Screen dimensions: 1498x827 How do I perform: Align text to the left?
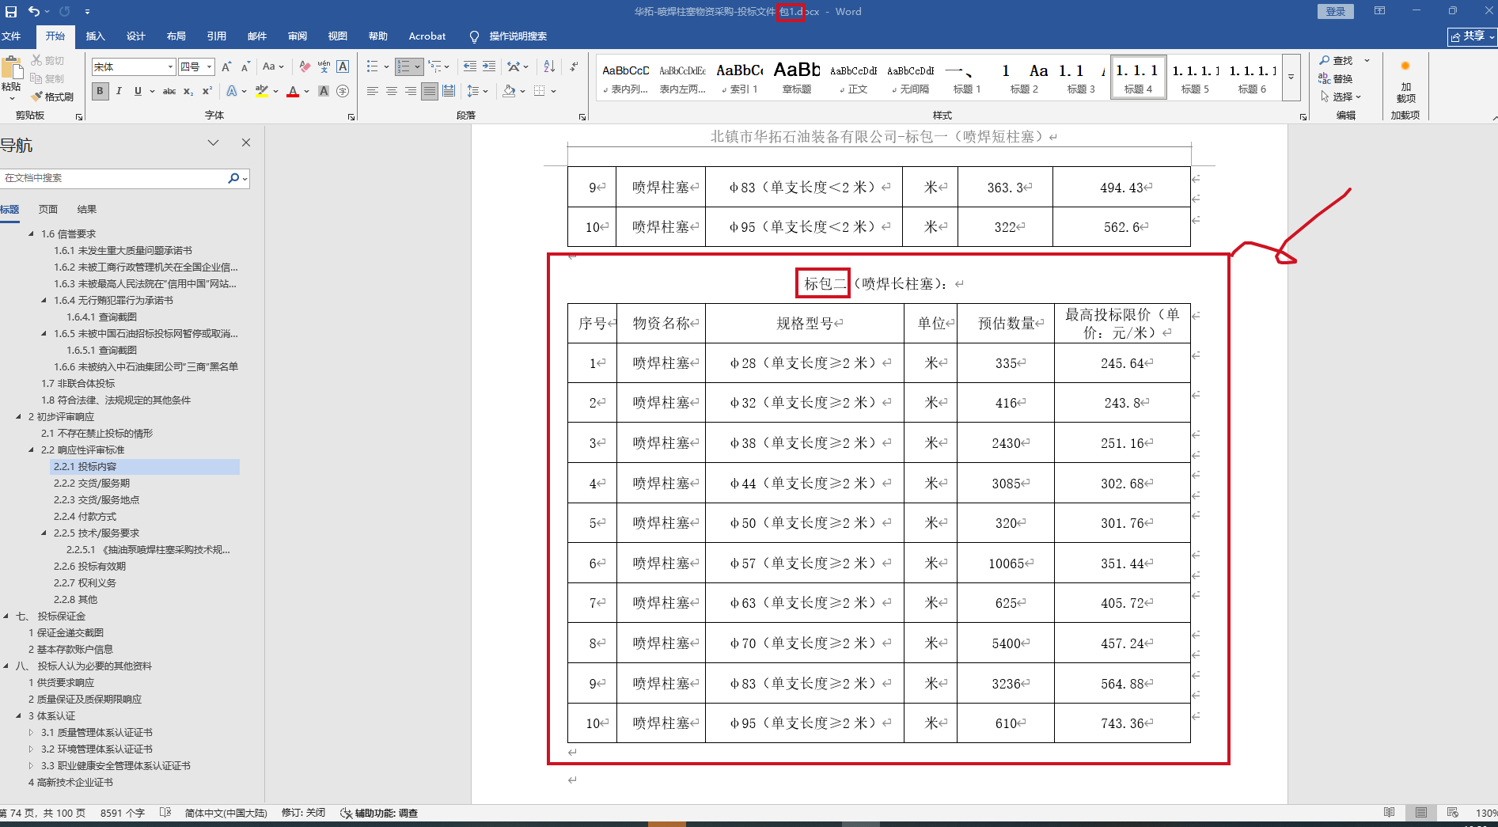(x=373, y=92)
